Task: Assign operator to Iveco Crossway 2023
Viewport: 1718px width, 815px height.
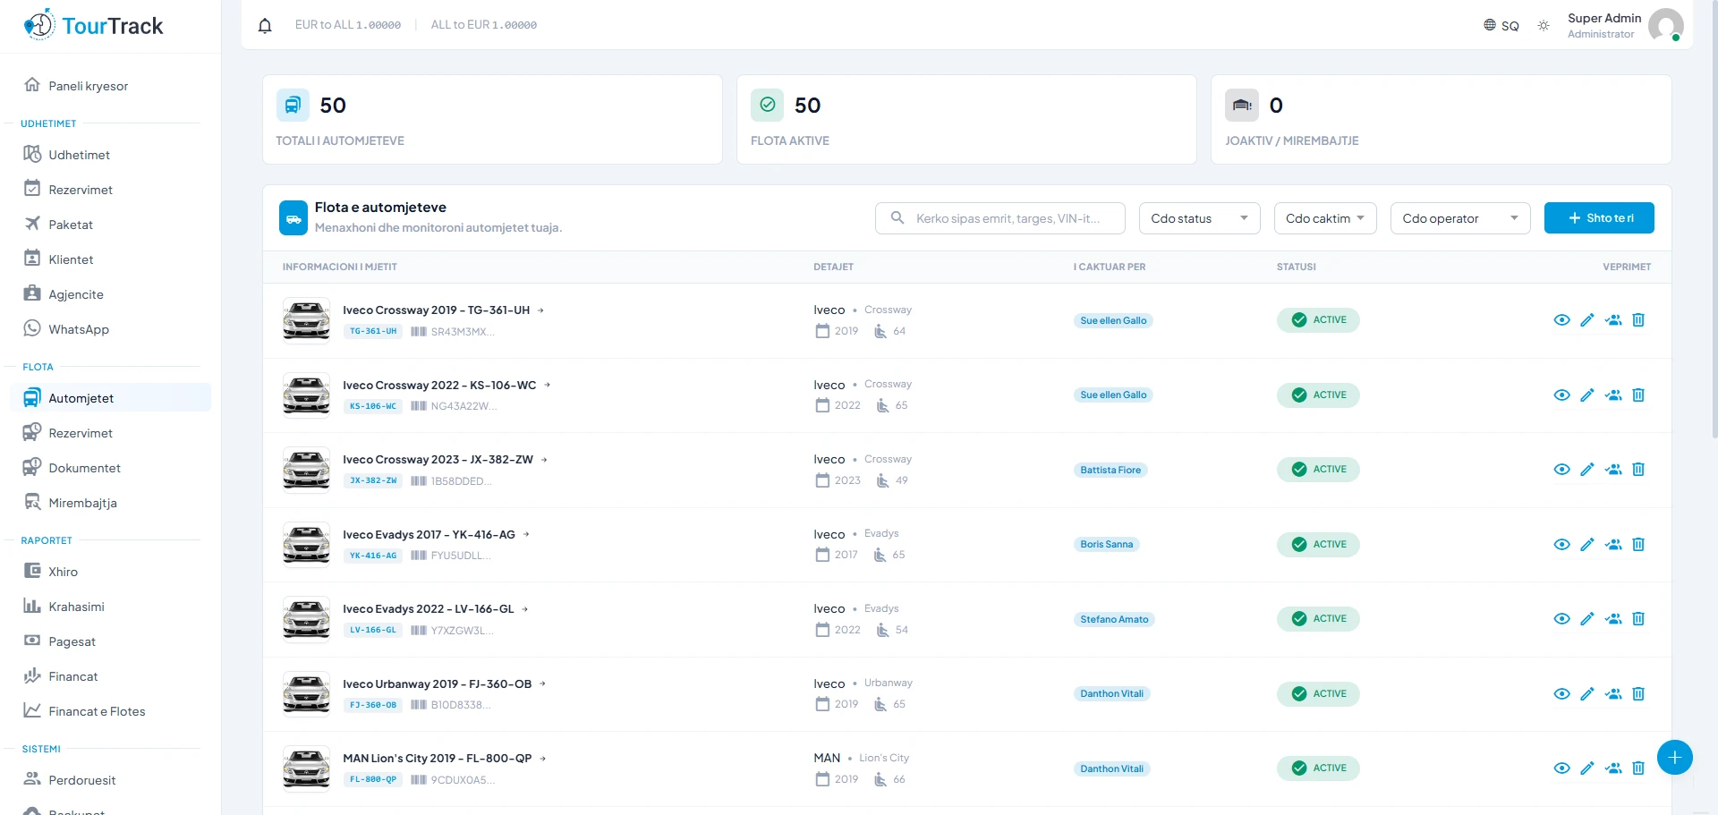Action: tap(1613, 470)
